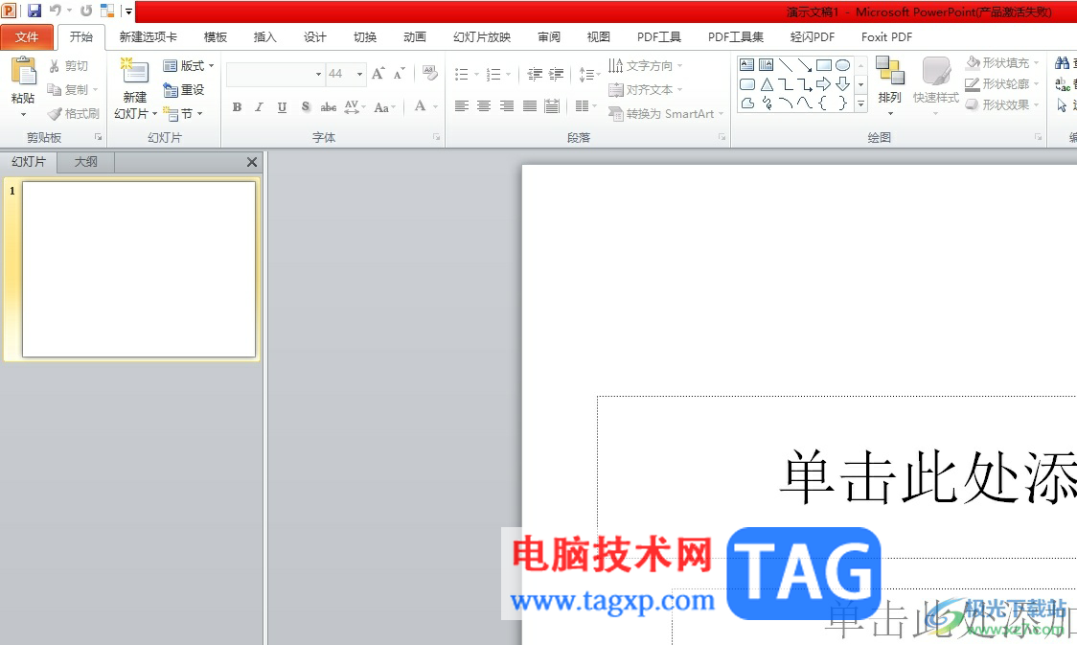This screenshot has width=1077, height=645.
Task: Expand the shapes gallery More arrow
Action: point(860,104)
